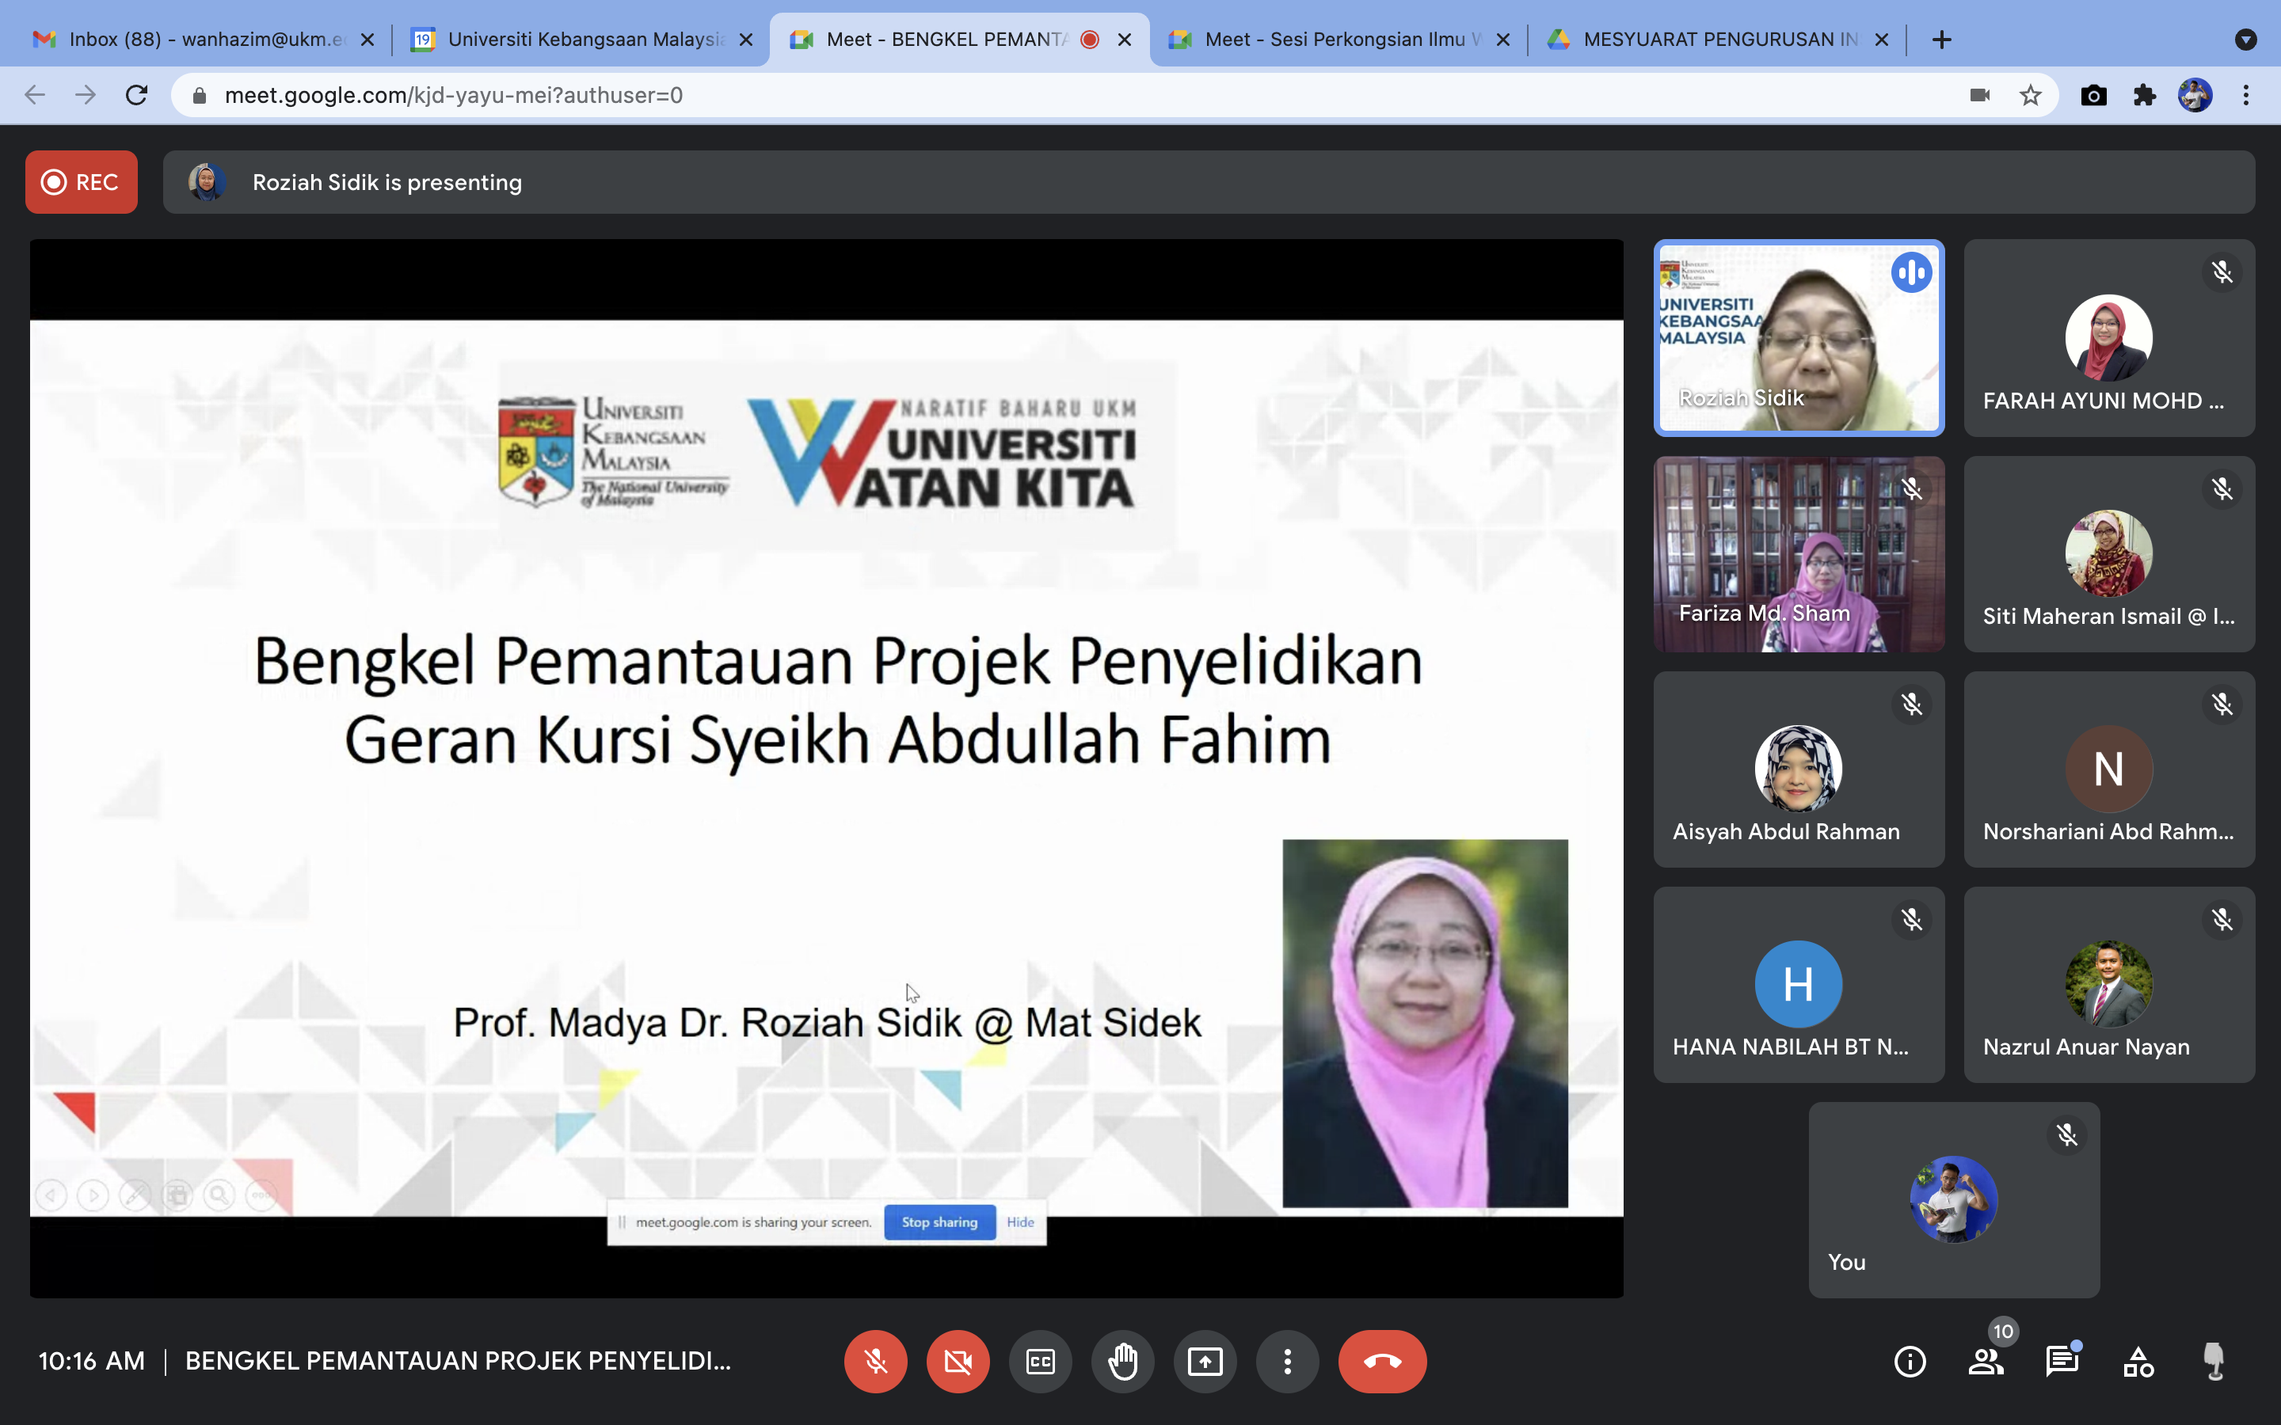Image resolution: width=2281 pixels, height=1425 pixels.
Task: Open the Activities panel icon
Action: [2138, 1361]
